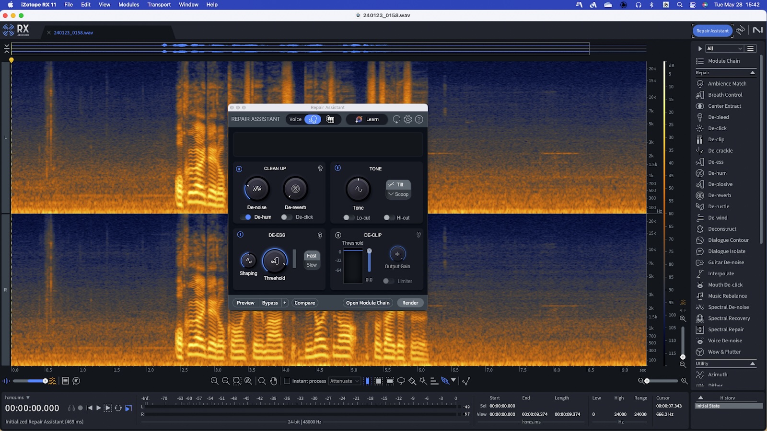Click the loop playback icon
The width and height of the screenshot is (767, 431).
coord(118,408)
